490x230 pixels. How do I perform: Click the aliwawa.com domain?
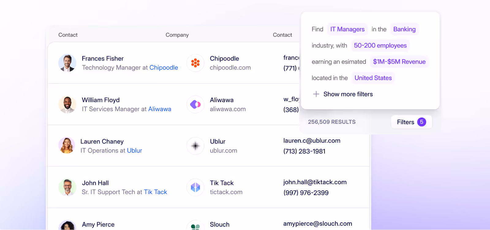point(228,109)
